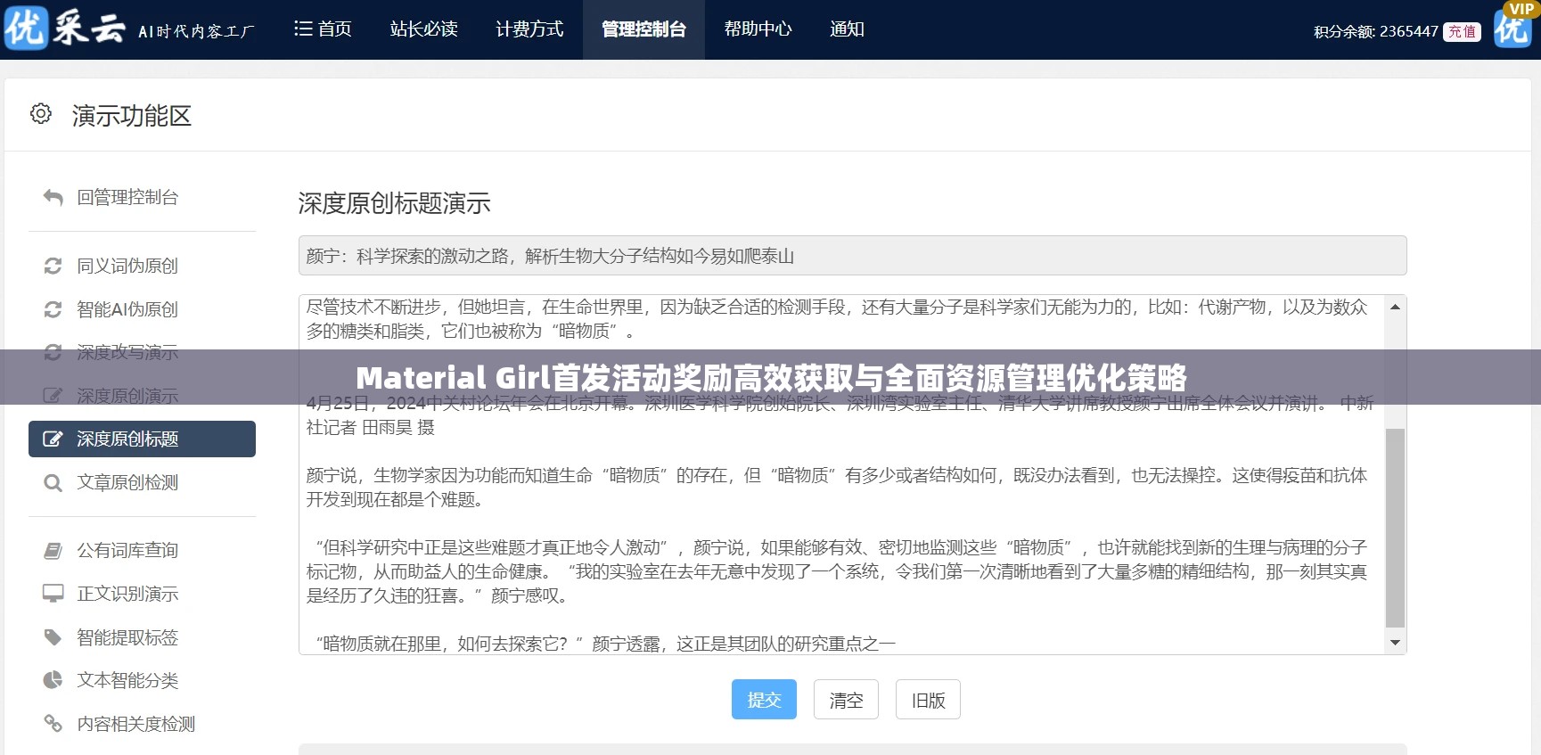This screenshot has height=755, width=1541.
Task: Go to 回管理控制台 sidebar link
Action: [127, 198]
